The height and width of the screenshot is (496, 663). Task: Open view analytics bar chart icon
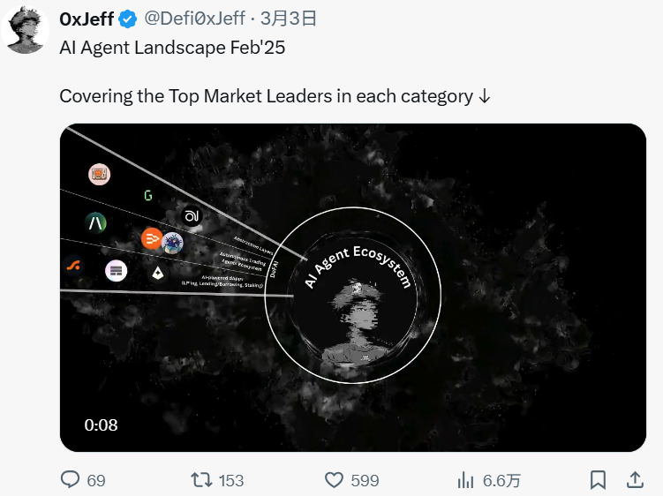[x=465, y=480]
